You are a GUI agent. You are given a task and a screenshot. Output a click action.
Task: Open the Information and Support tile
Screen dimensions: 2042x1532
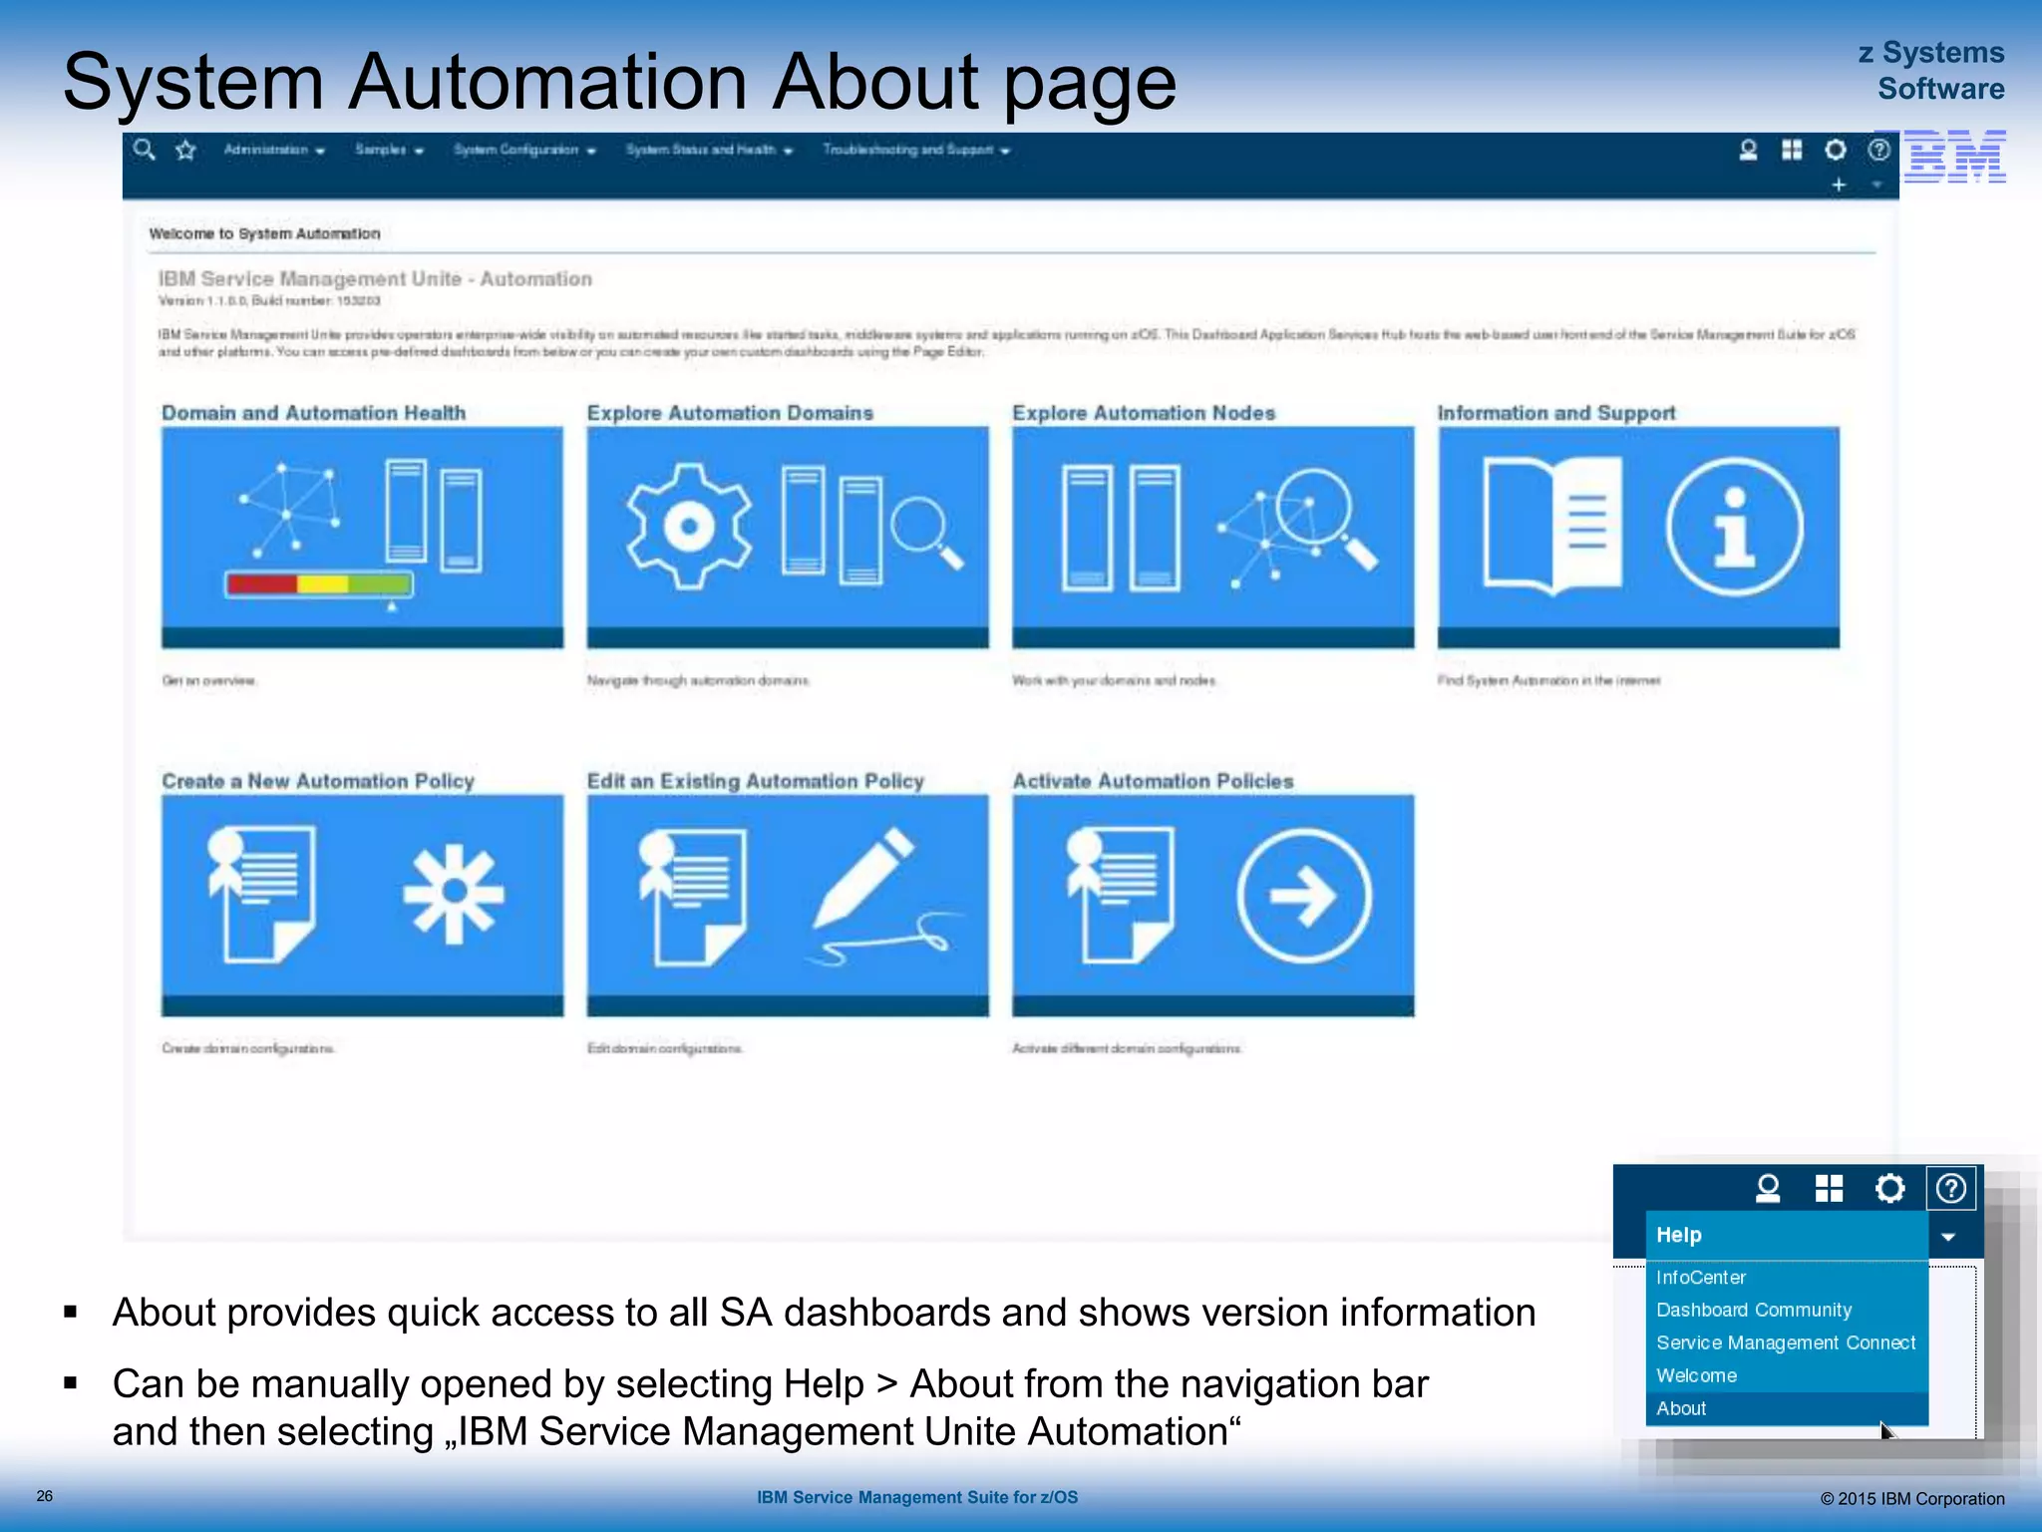coord(1638,538)
